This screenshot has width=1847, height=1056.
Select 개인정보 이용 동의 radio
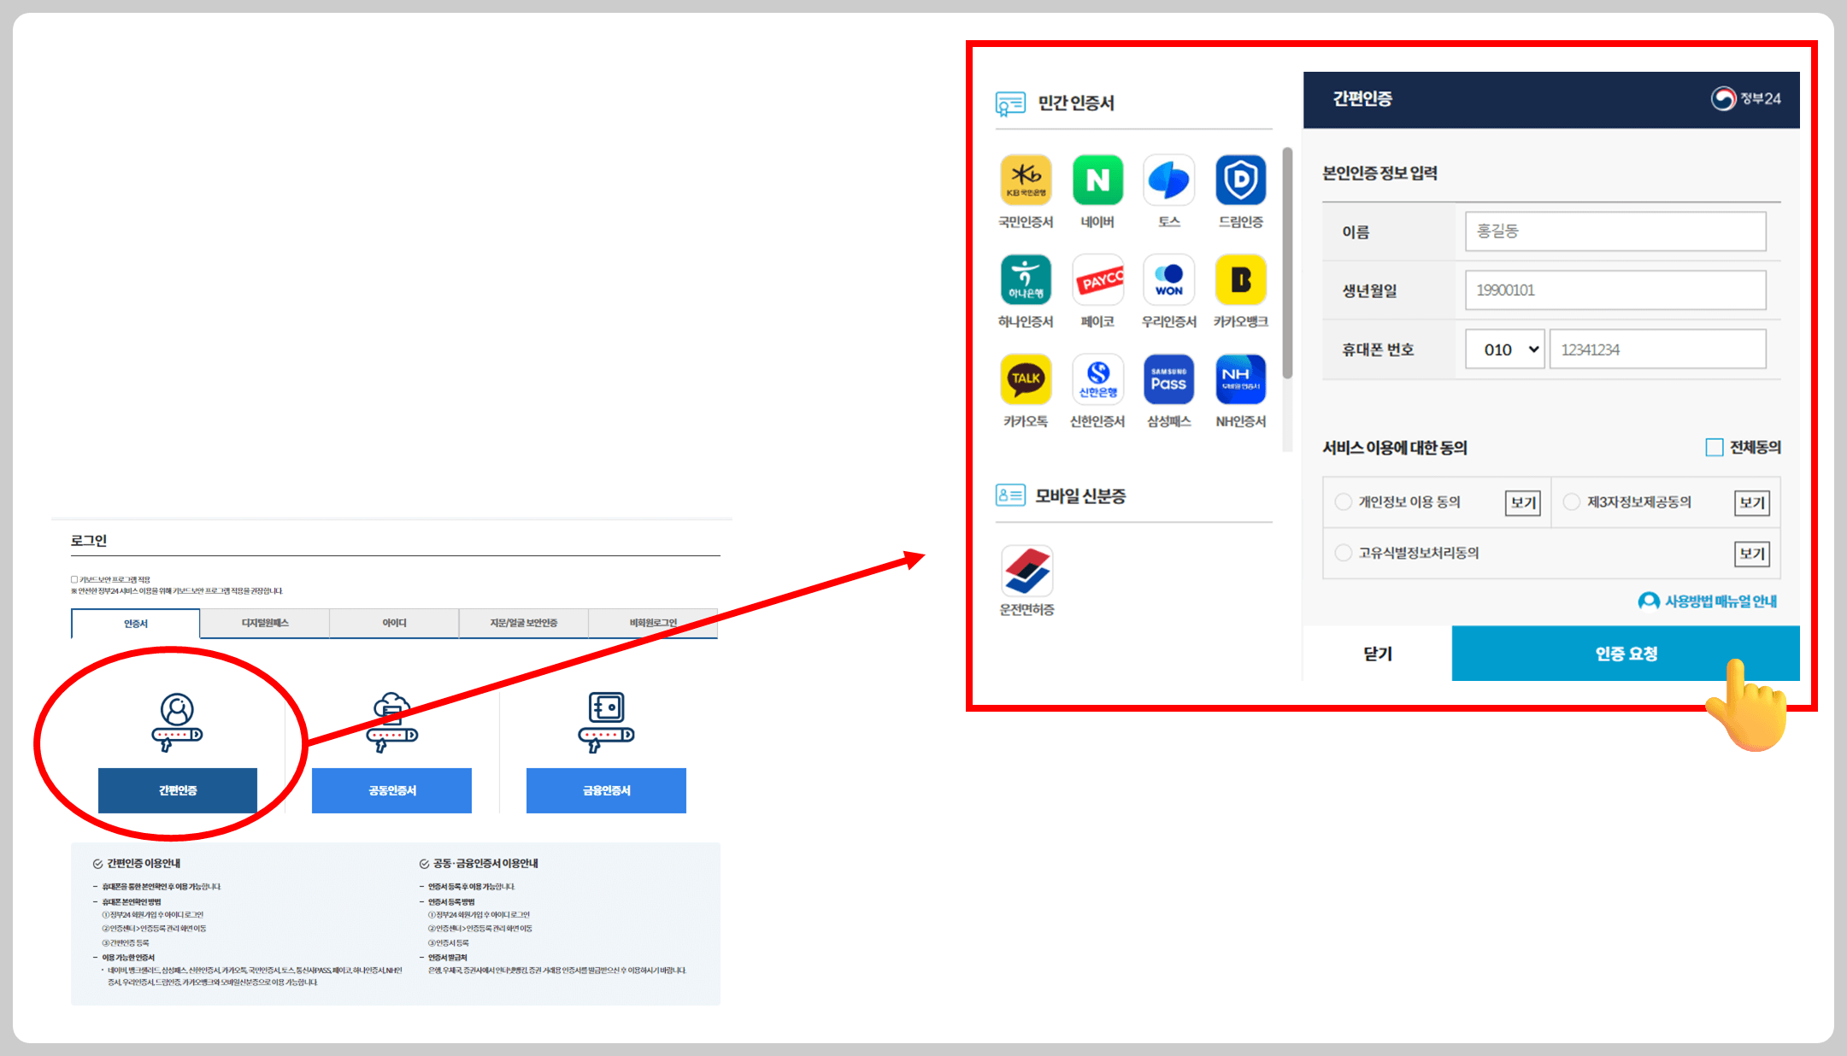tap(1343, 502)
